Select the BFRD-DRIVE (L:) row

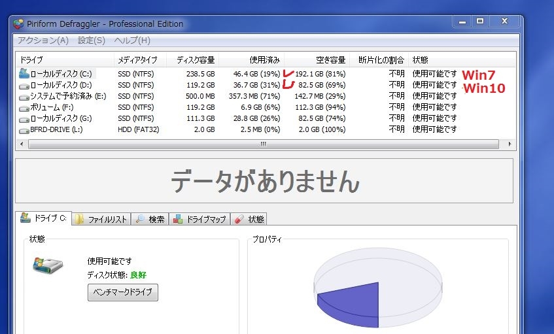coord(266,129)
